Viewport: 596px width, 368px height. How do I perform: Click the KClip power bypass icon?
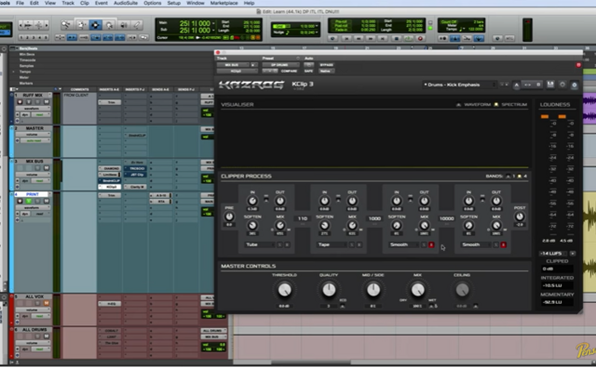click(x=575, y=85)
